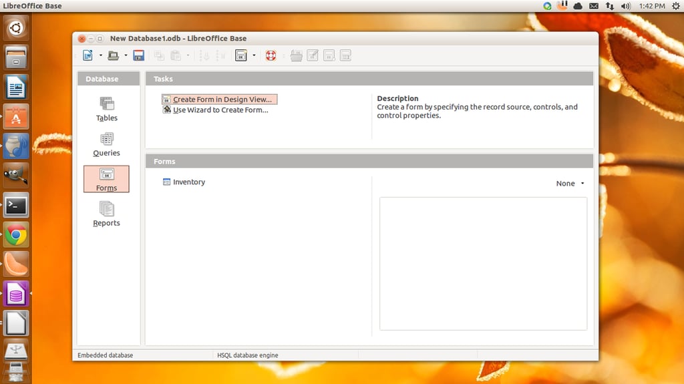
Task: Click the Tasks section header
Action: [369, 79]
